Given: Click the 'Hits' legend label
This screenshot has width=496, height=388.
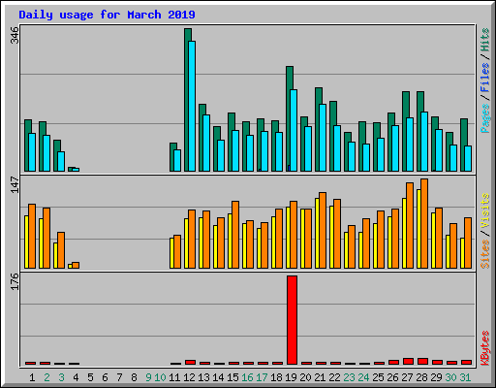Looking at the screenshot, I should coord(484,40).
